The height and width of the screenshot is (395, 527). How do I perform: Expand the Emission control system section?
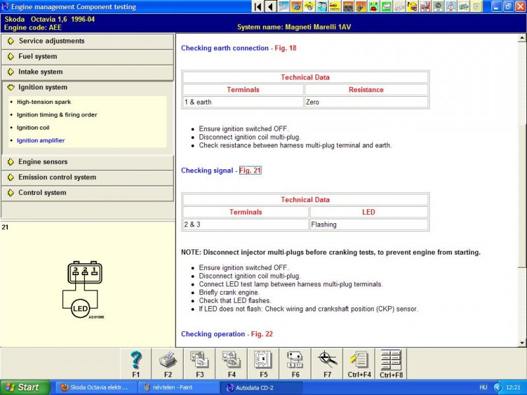[x=88, y=177]
